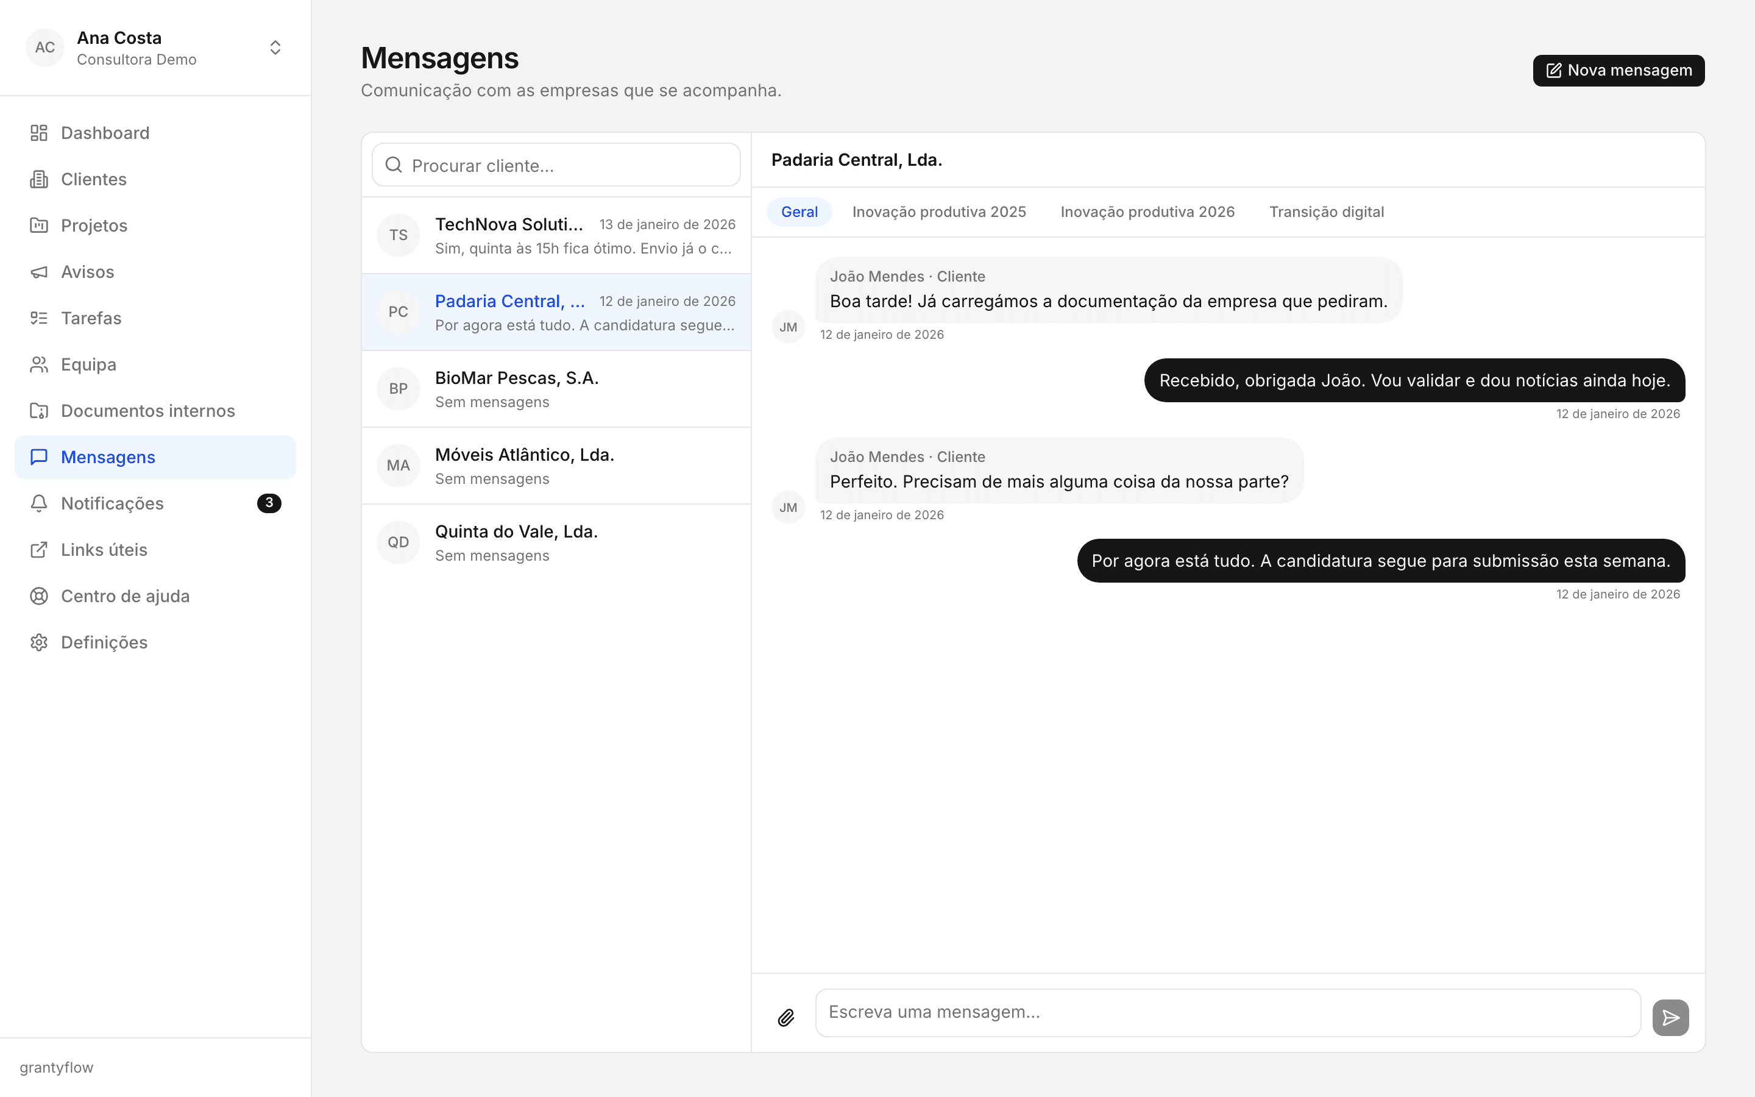Open the Clientes menu item
The height and width of the screenshot is (1097, 1755).
click(155, 179)
